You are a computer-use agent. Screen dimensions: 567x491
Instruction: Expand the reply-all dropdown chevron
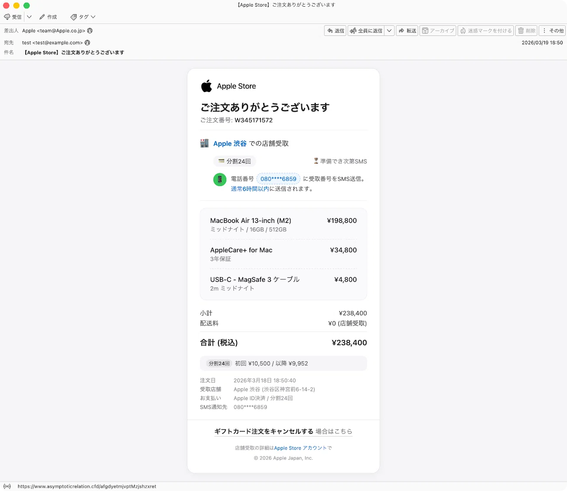(389, 31)
